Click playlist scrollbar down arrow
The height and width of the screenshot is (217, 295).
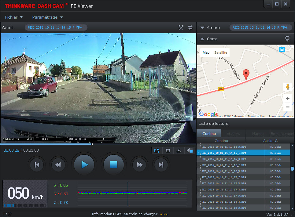(292, 209)
